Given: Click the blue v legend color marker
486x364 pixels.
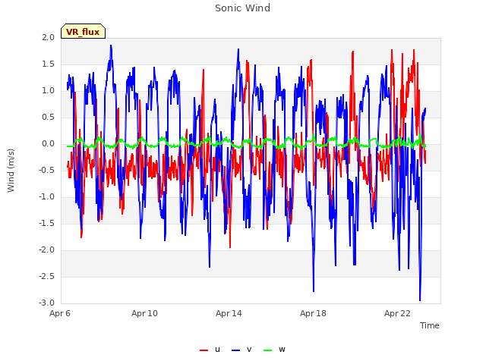Looking at the screenshot, I should pyautogui.click(x=236, y=350).
